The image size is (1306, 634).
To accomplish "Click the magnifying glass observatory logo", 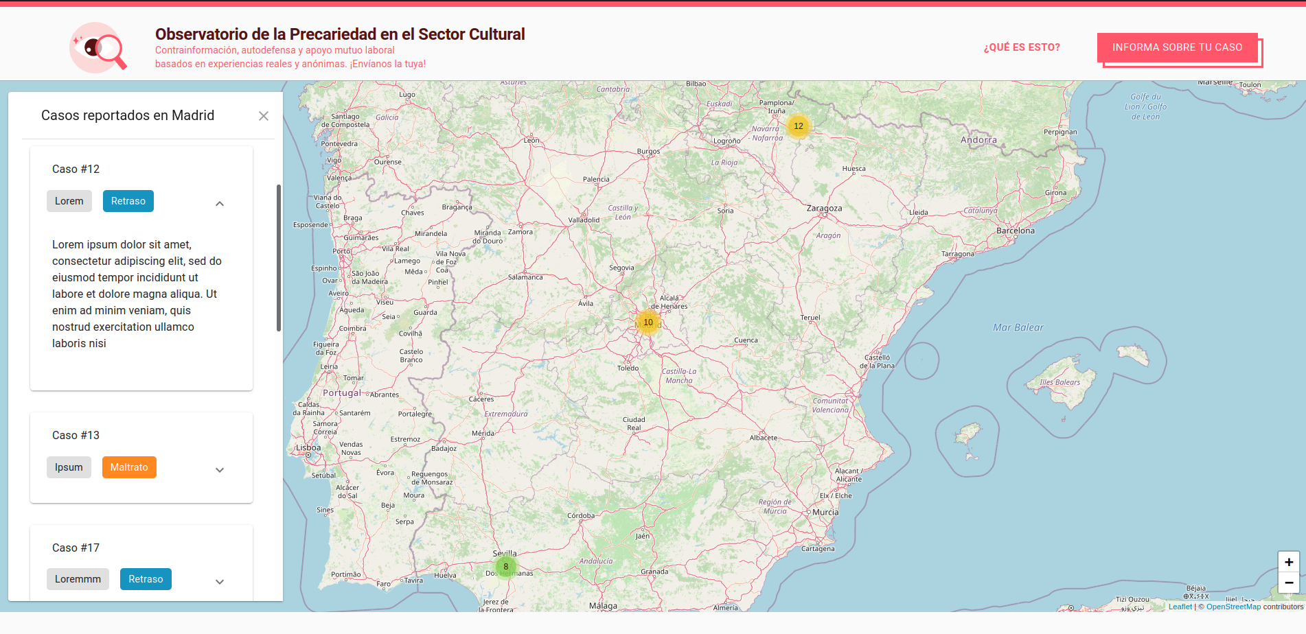I will pyautogui.click(x=99, y=47).
